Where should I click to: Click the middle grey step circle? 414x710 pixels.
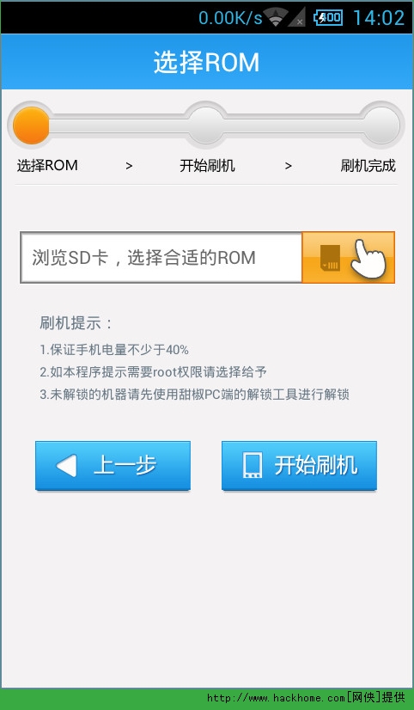point(206,125)
